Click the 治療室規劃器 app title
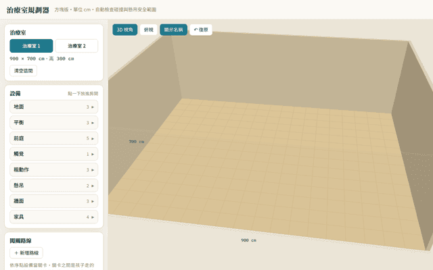This screenshot has height=270, width=433. (28, 10)
